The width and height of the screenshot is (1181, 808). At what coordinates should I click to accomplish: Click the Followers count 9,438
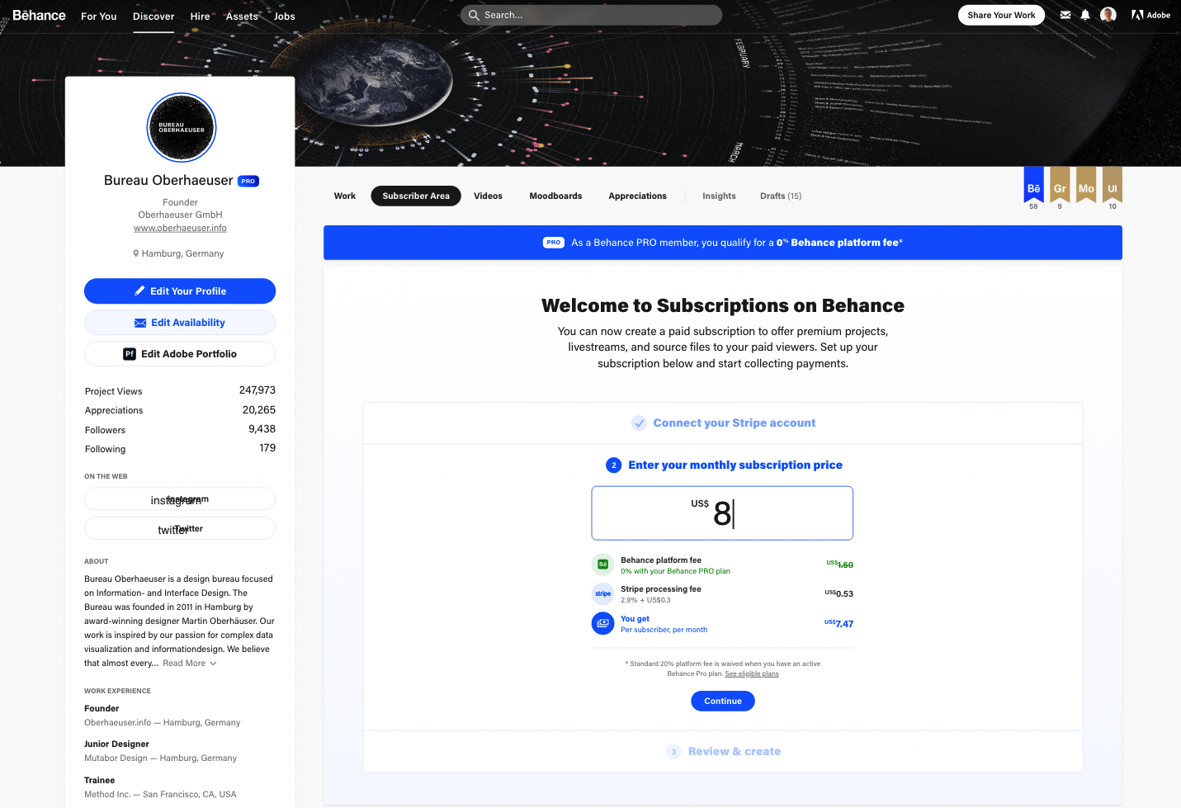(262, 429)
